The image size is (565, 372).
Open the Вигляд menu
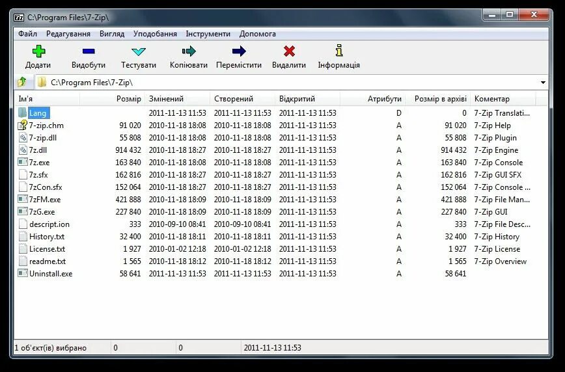pyautogui.click(x=112, y=33)
